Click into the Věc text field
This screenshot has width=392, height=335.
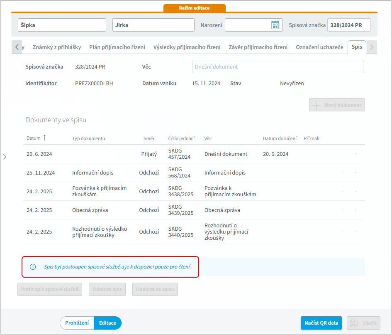coord(277,67)
